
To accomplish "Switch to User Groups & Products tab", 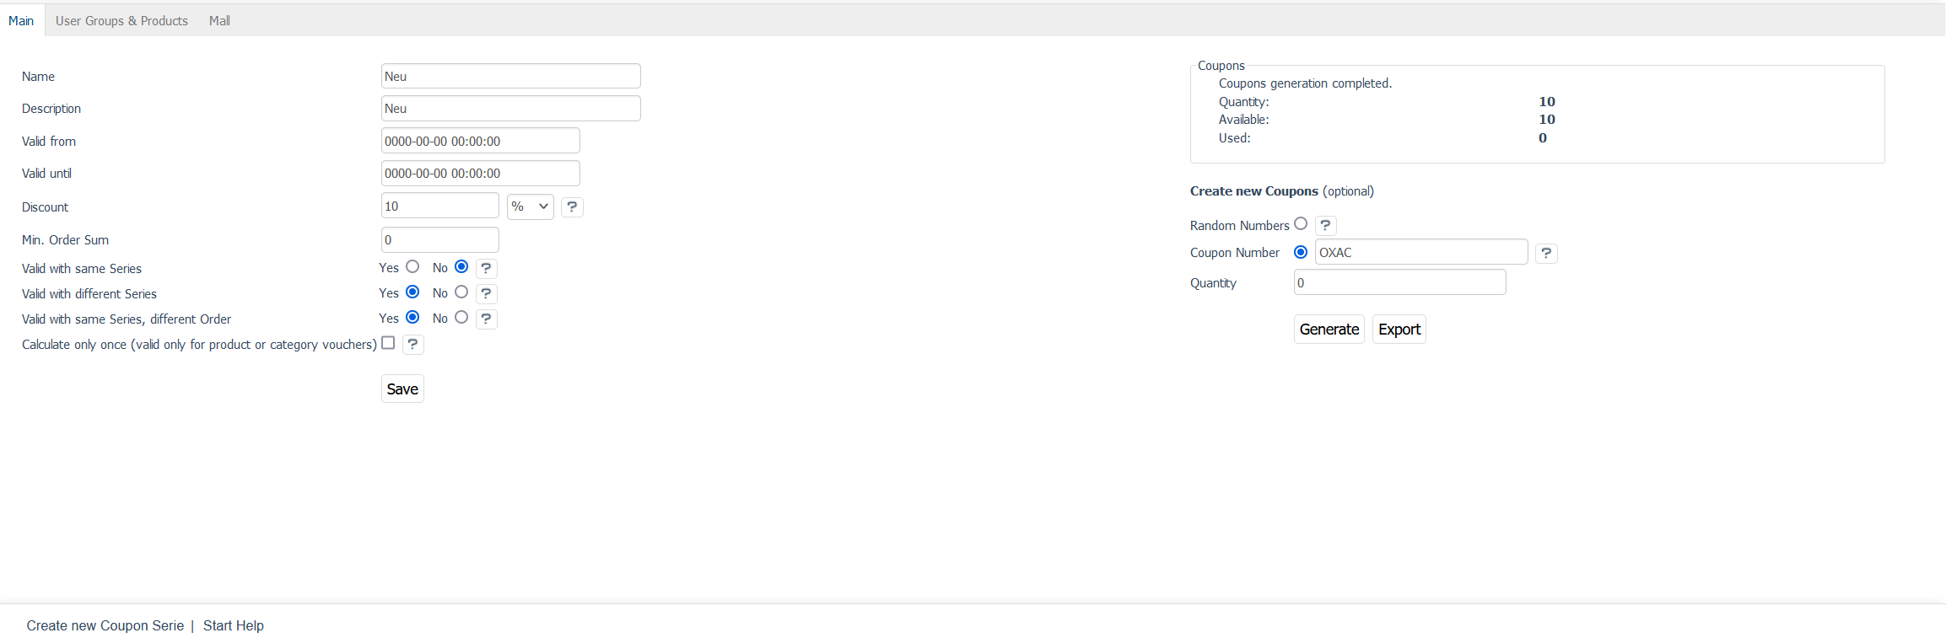I will tap(121, 20).
